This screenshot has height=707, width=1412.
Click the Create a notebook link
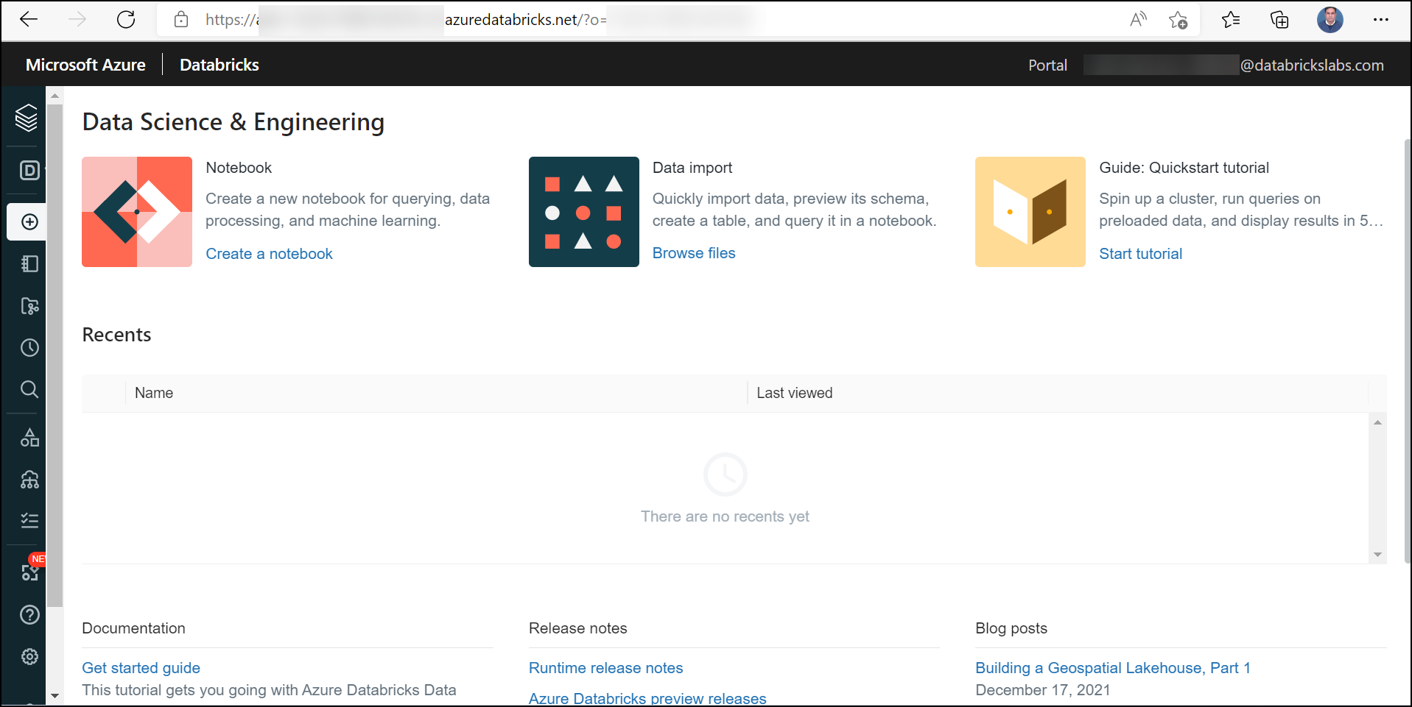pos(269,254)
